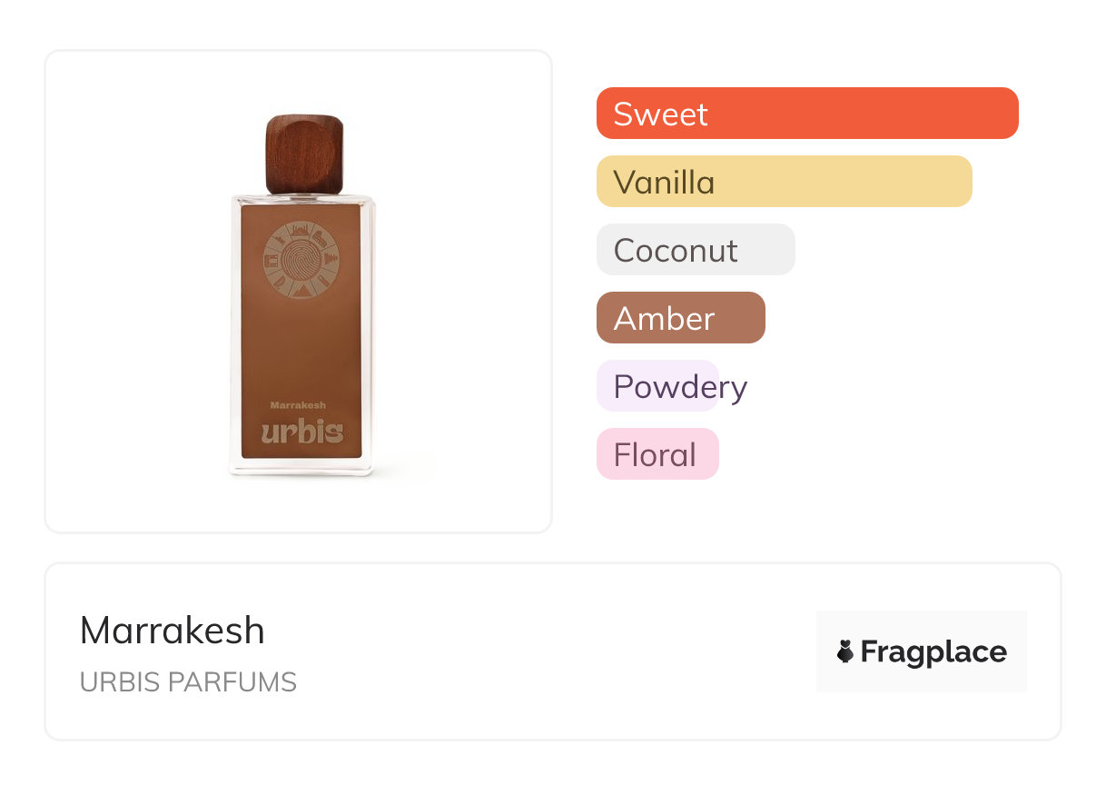Open the Marrakesh fragrance title
This screenshot has width=1106, height=785.
coord(173,631)
